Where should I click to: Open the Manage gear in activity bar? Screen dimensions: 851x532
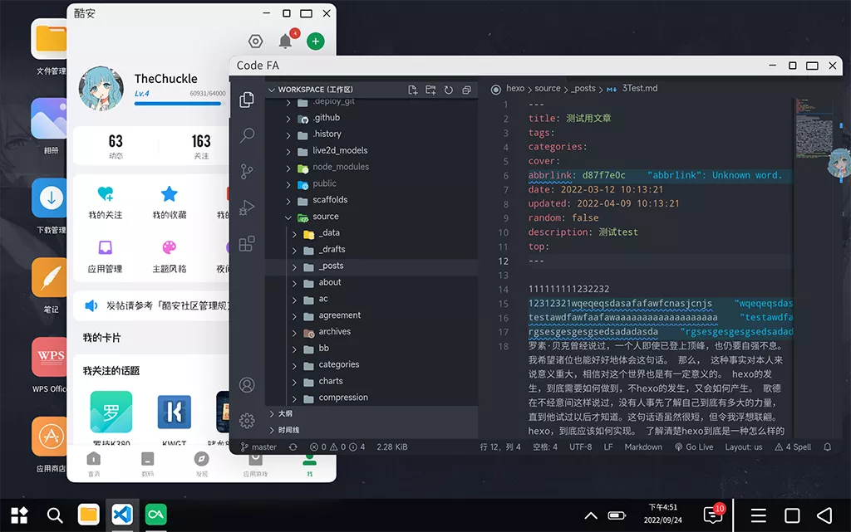tap(247, 421)
